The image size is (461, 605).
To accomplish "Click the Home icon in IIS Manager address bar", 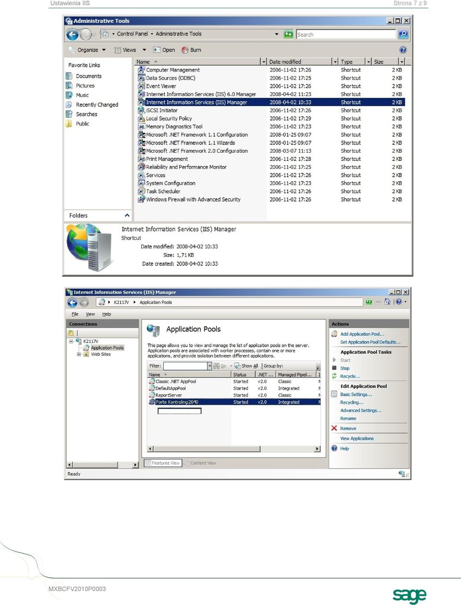I will click(x=387, y=302).
